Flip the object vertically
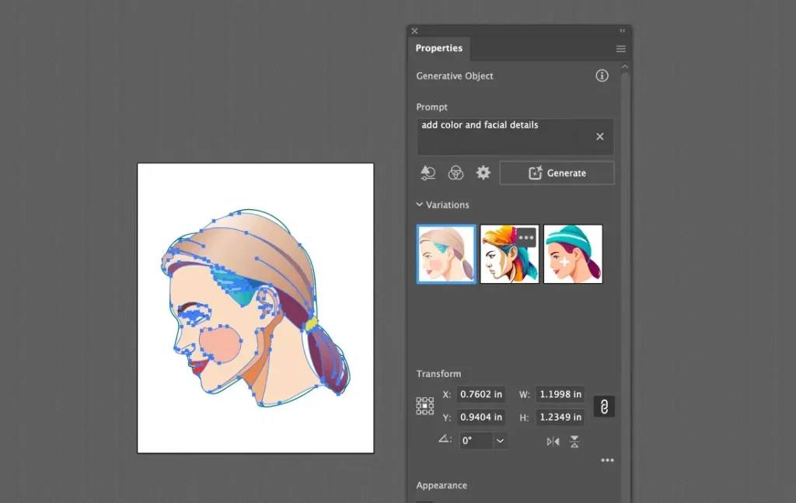The width and height of the screenshot is (796, 503). (x=574, y=442)
